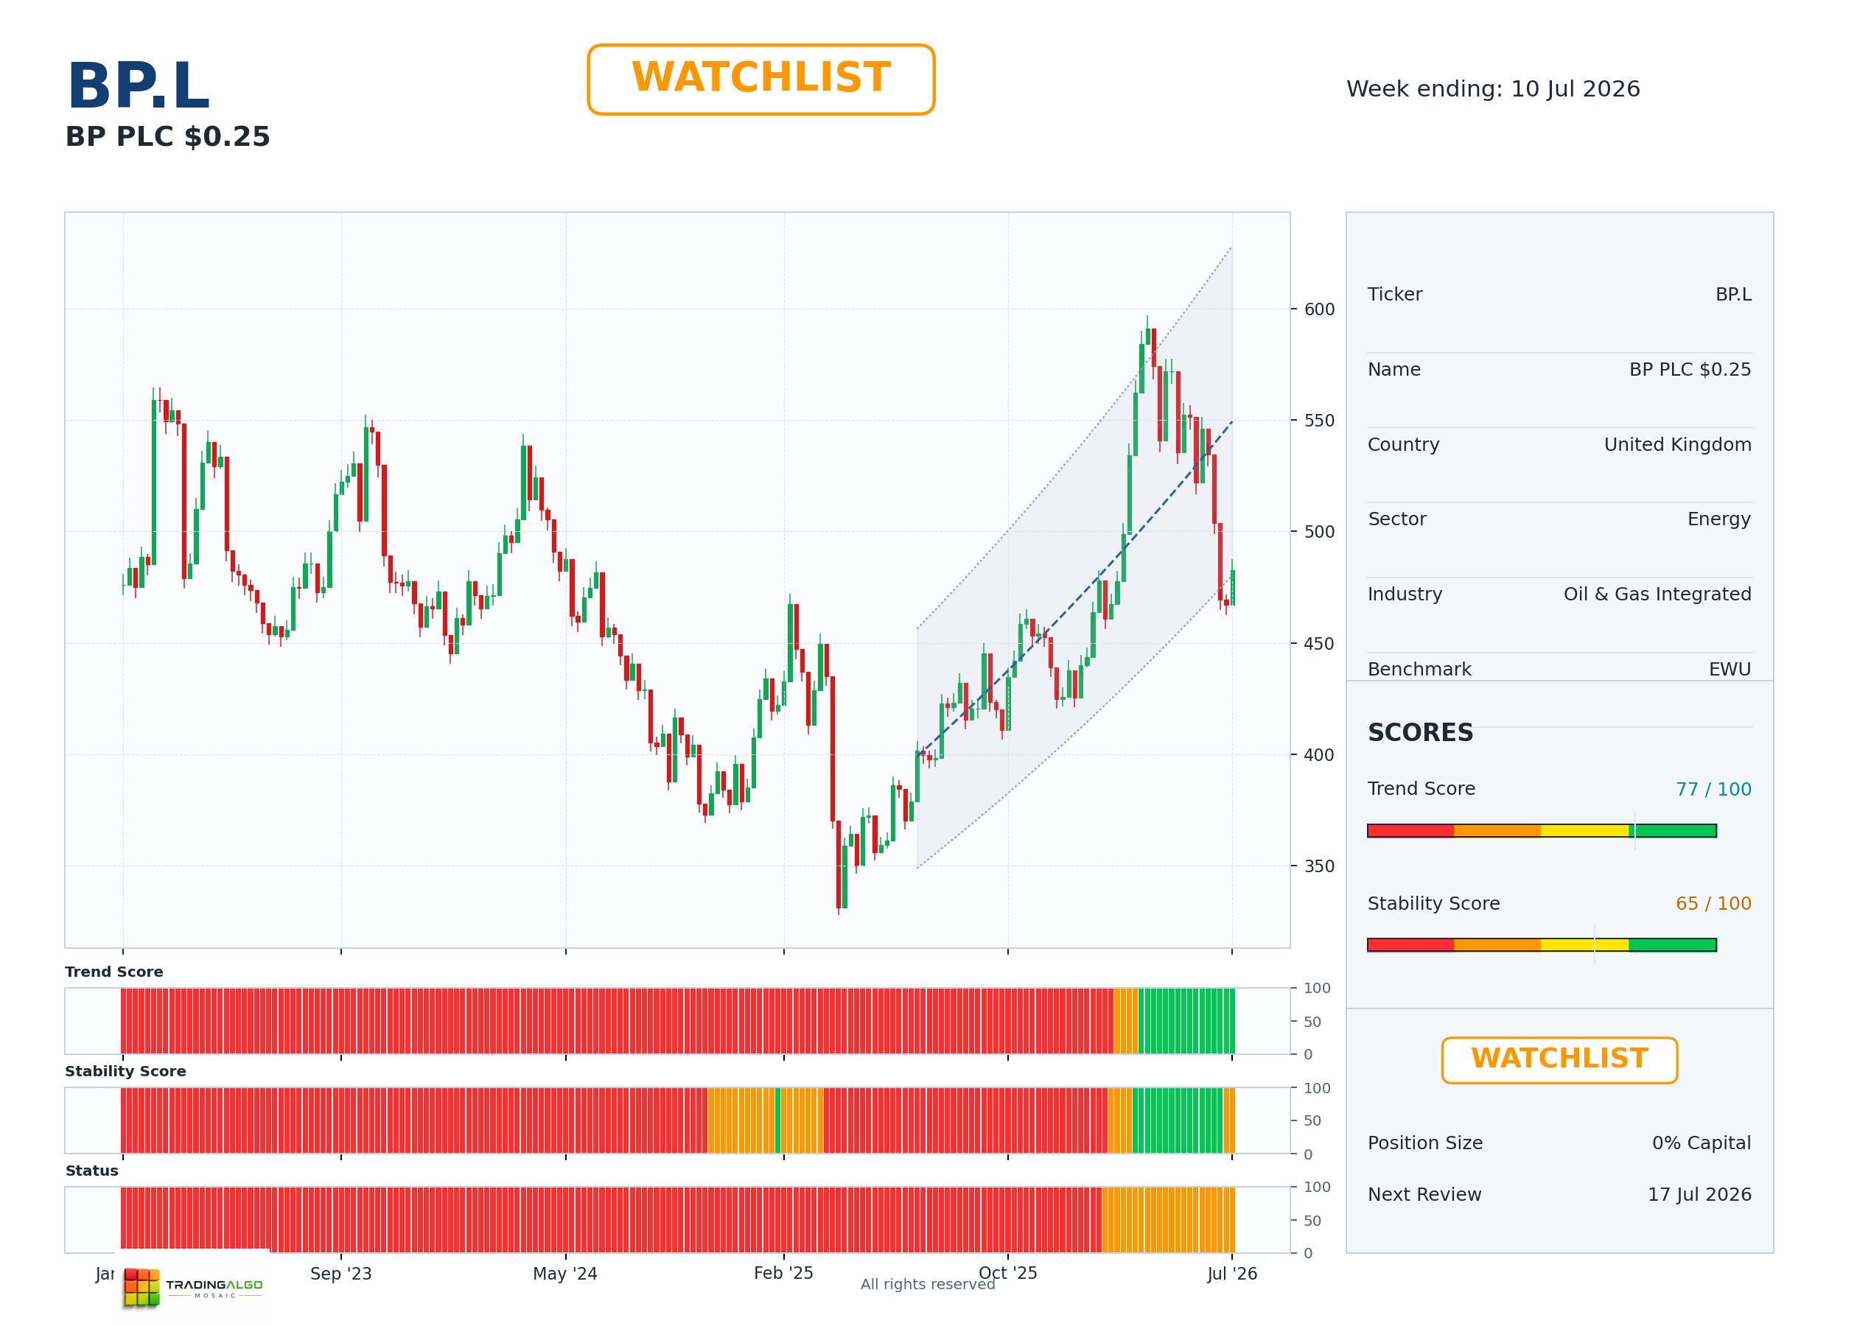Click the TradingAlgo Mosaic logo
The width and height of the screenshot is (1857, 1326).
(x=193, y=1286)
